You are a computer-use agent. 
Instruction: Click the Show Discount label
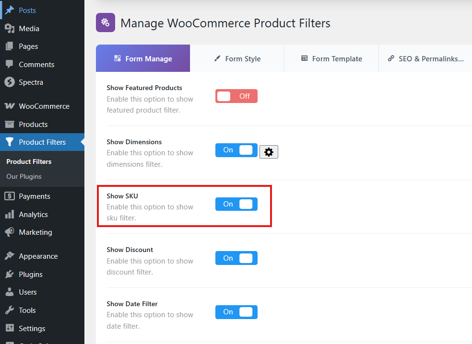coord(130,250)
